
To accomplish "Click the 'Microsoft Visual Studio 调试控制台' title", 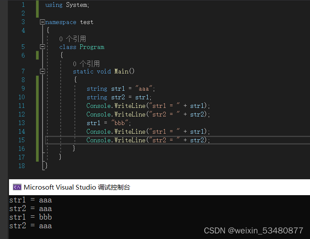I will pyautogui.click(x=77, y=187).
